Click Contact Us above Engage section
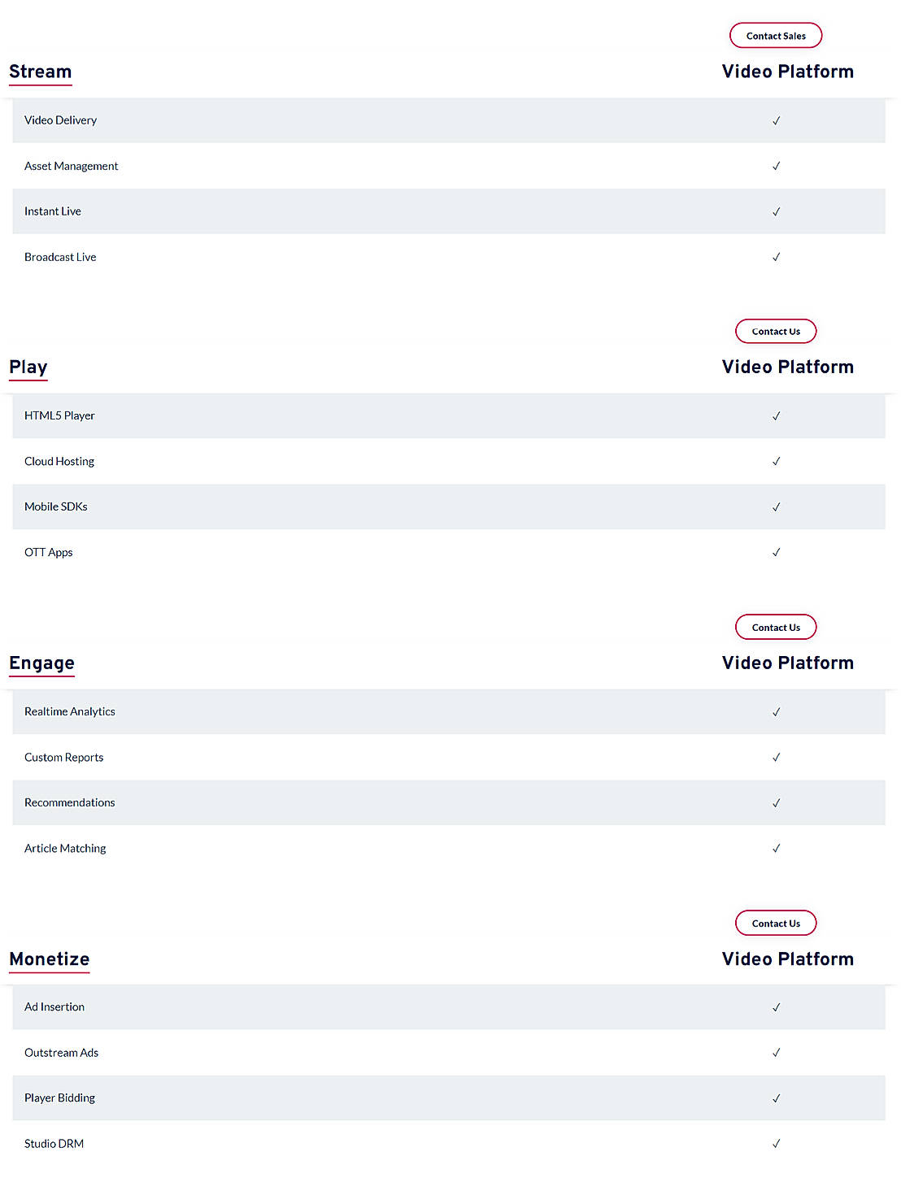Viewport: 901px width, 1191px height. 776,628
